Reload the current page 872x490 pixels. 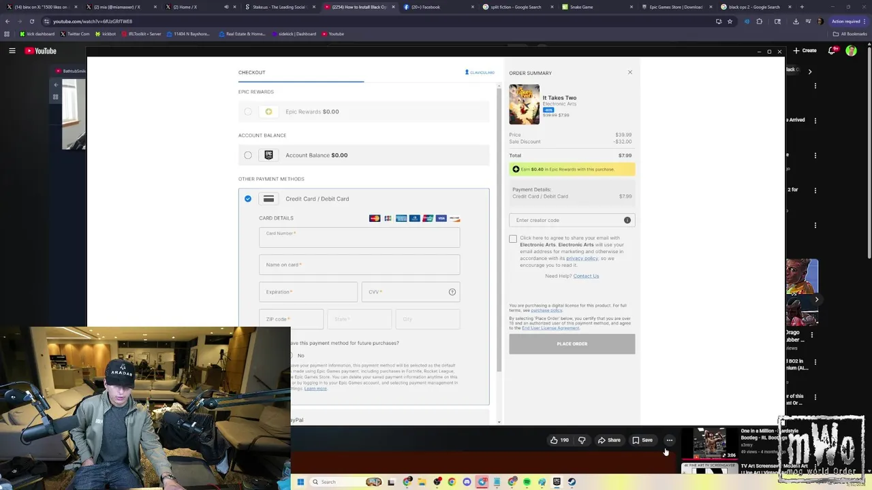pyautogui.click(x=31, y=21)
